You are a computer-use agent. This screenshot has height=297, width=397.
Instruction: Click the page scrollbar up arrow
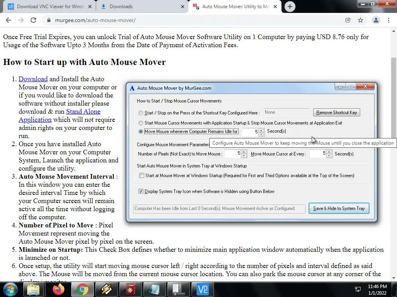pos(394,31)
